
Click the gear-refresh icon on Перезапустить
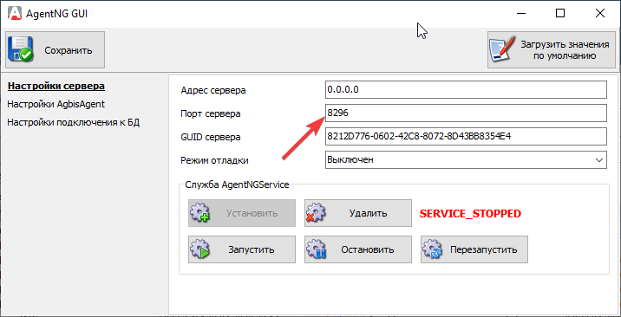click(432, 249)
